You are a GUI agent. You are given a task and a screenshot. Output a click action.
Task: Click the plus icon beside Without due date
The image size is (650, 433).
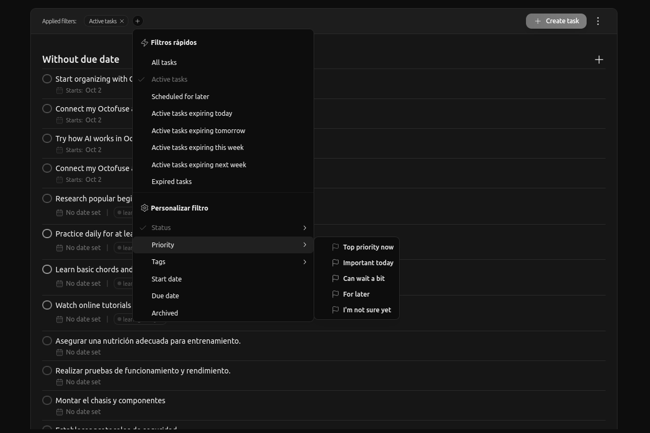point(599,60)
